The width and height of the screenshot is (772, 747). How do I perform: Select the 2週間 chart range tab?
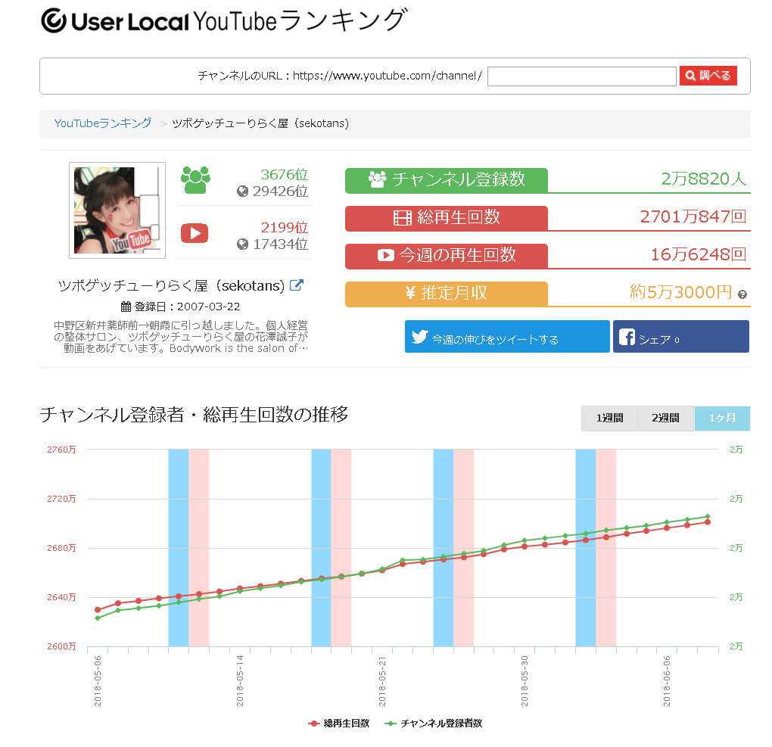tap(665, 418)
